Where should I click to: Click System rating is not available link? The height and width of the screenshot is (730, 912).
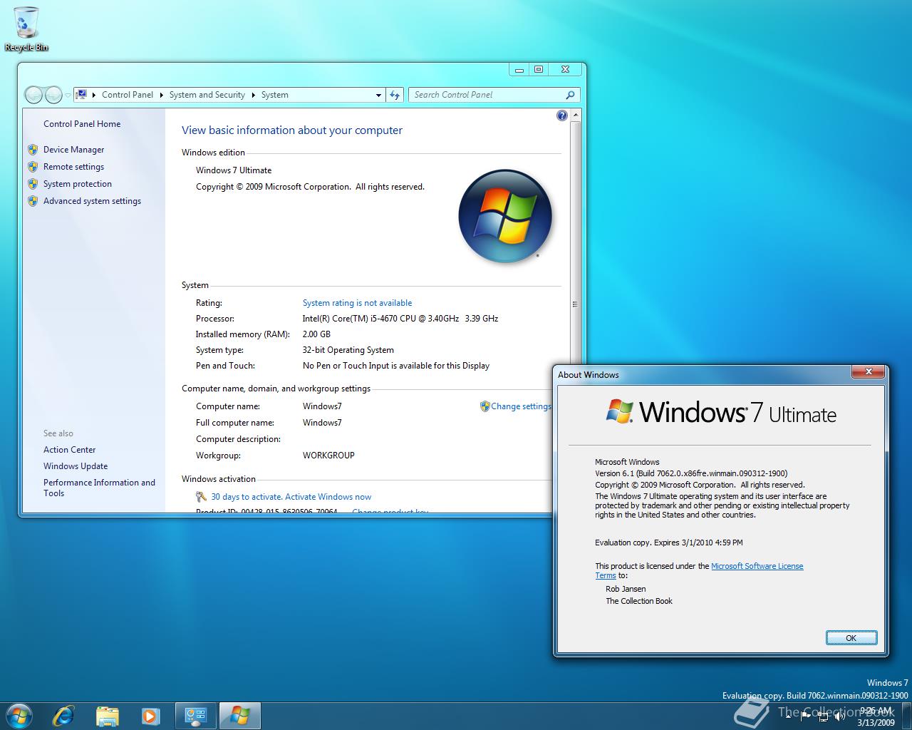(x=357, y=303)
